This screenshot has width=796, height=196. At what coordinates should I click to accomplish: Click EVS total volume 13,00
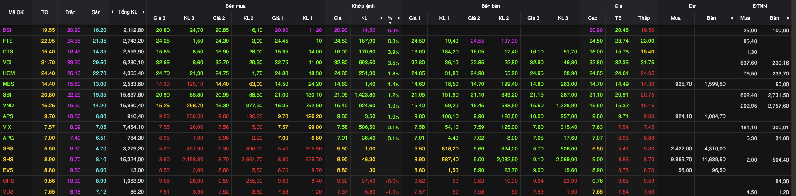137,170
